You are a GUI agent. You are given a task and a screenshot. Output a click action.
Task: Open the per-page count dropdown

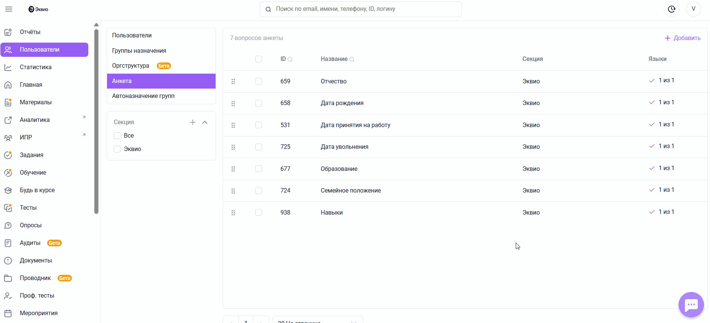click(x=317, y=320)
